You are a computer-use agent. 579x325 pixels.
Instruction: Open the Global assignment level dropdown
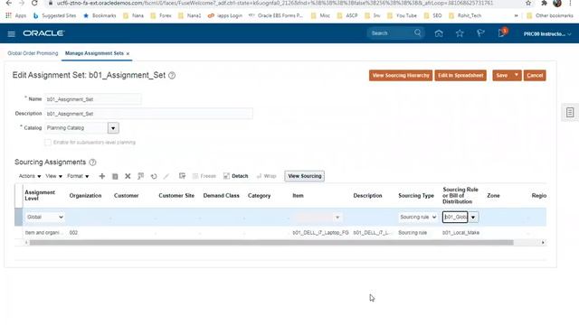[45, 217]
